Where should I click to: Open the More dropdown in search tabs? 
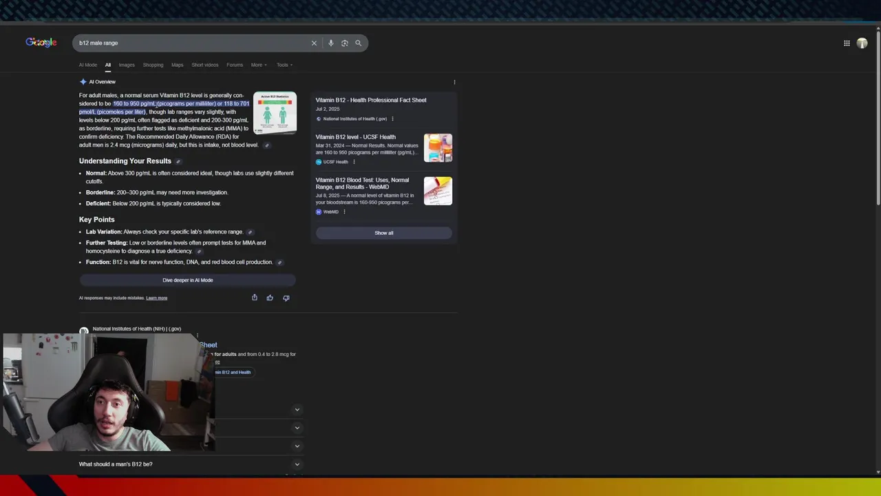(259, 65)
